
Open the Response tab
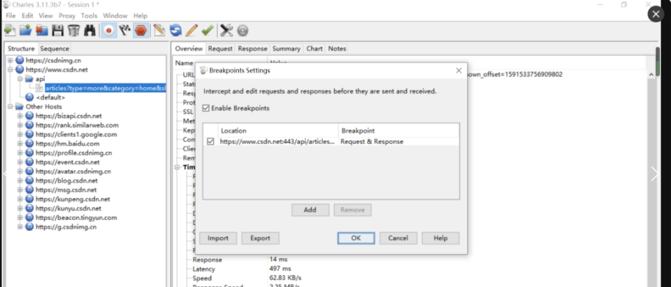click(x=252, y=49)
